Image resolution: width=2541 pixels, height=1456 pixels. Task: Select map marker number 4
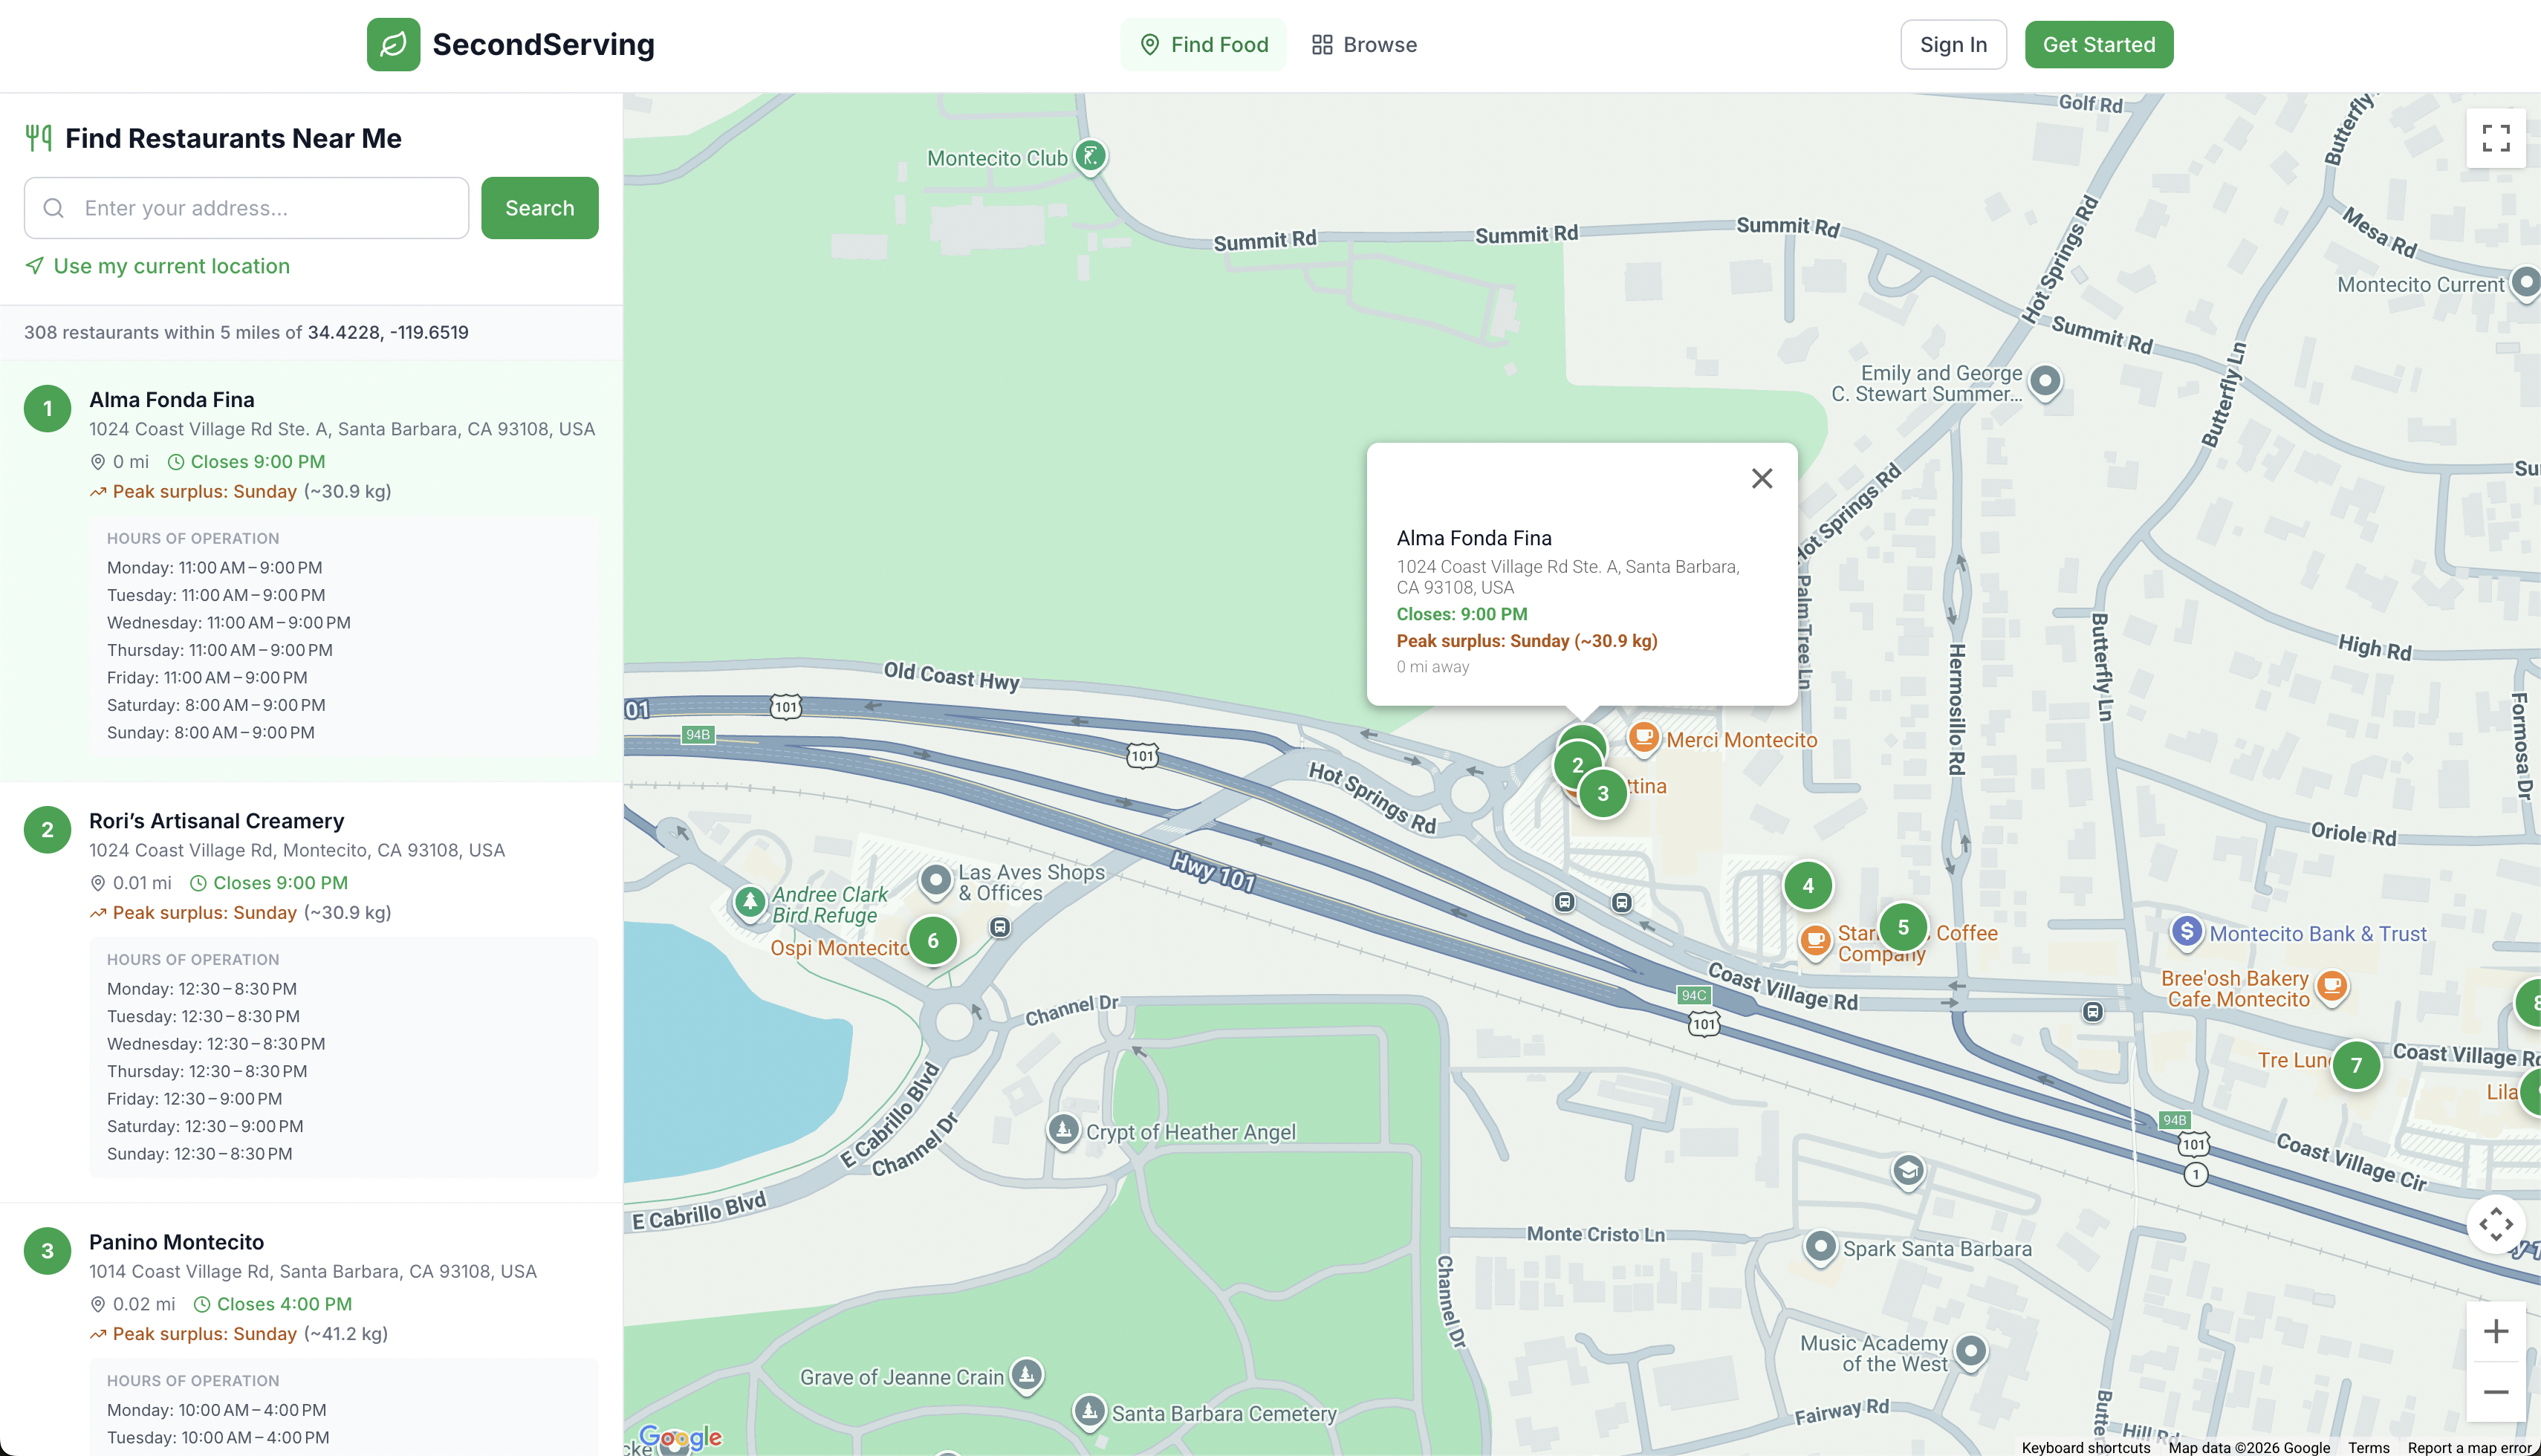[1807, 885]
